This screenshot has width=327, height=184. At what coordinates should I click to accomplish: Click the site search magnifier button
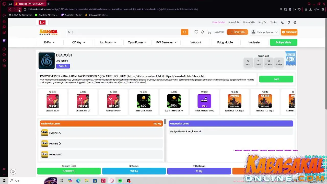pyautogui.click(x=184, y=32)
